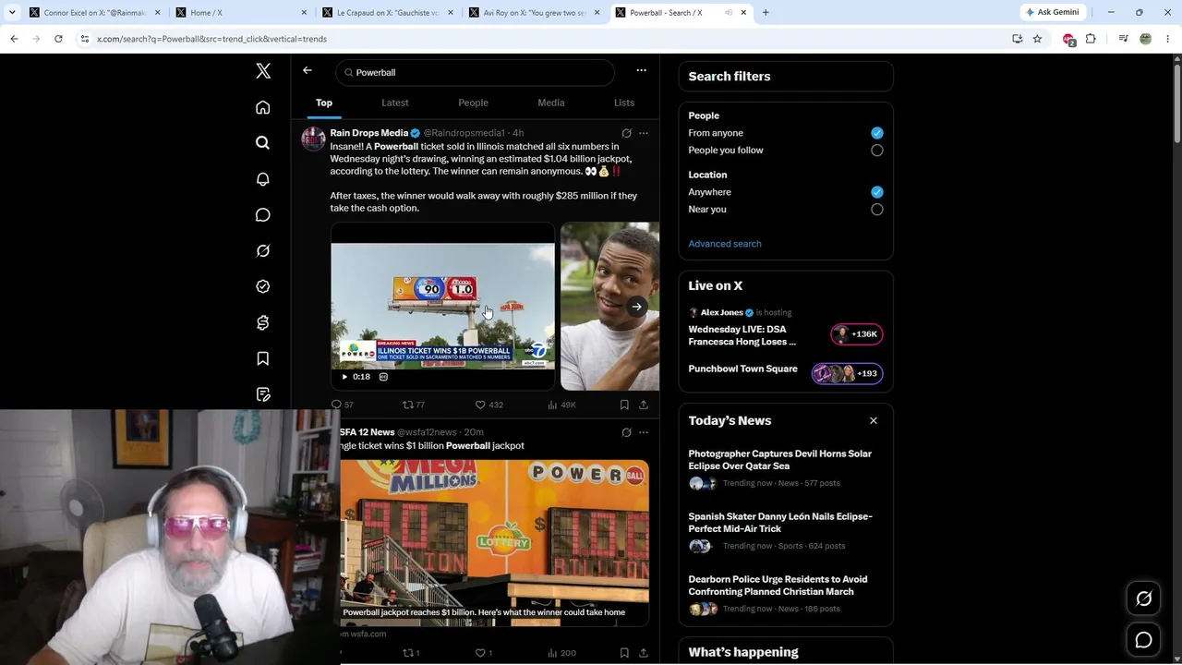Share the Rain Drops Media post

coord(644,405)
